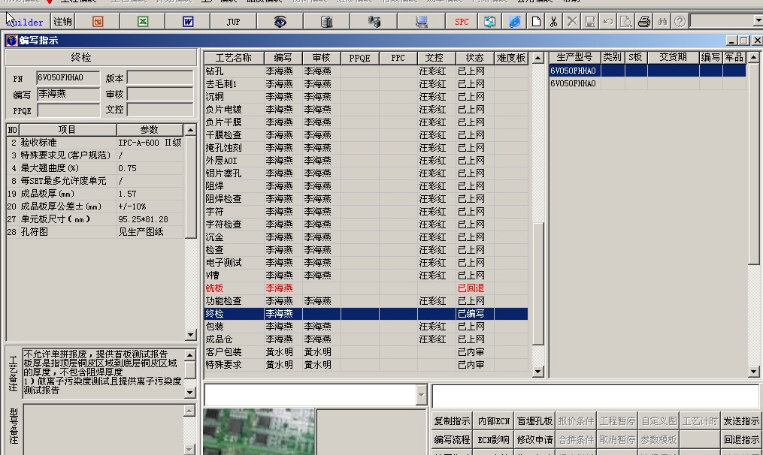Select the 验收标准 parameter row

click(x=95, y=143)
